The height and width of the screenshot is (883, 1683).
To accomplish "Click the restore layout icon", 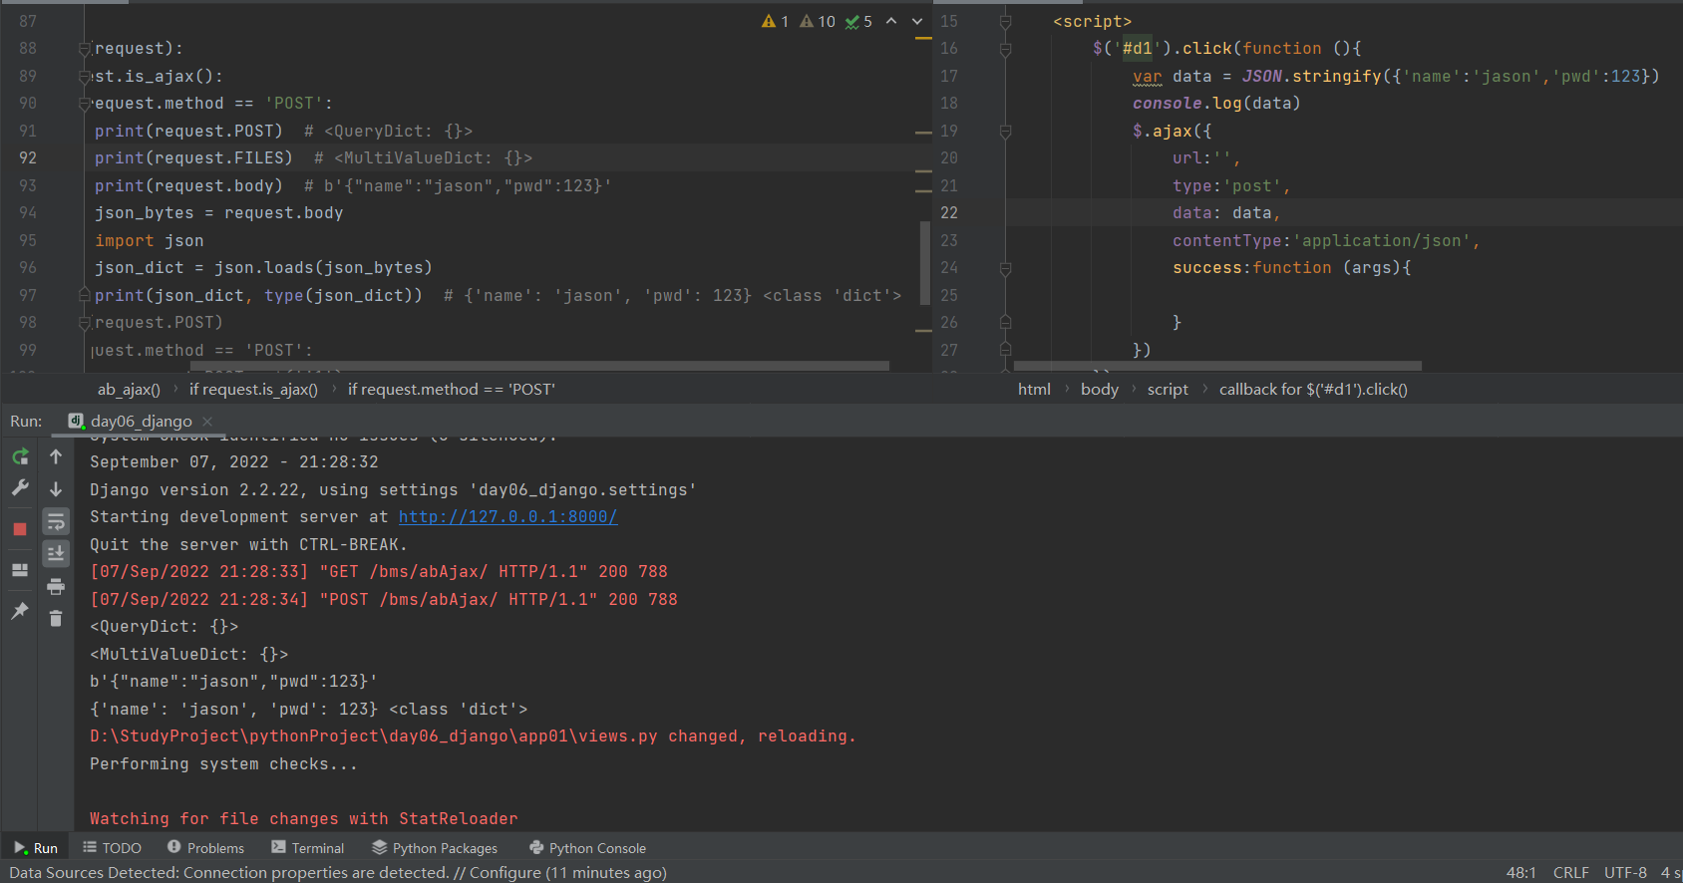I will coord(20,570).
